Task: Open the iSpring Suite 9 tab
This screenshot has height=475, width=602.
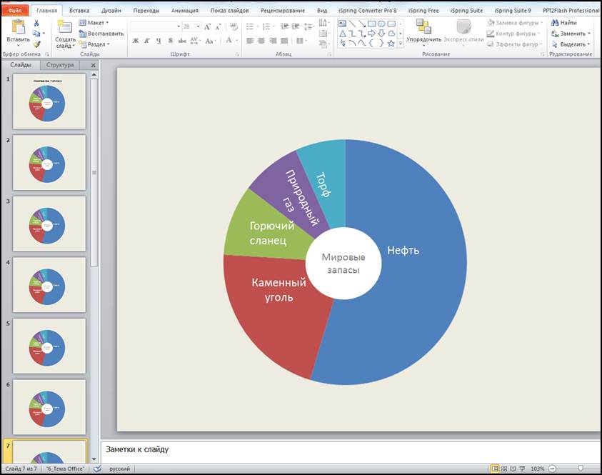Action: pos(513,11)
